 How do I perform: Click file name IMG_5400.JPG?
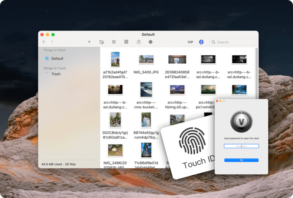coord(146,72)
